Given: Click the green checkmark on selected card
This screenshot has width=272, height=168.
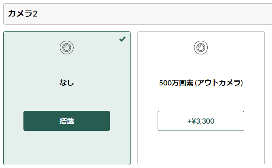Looking at the screenshot, I should click(122, 39).
